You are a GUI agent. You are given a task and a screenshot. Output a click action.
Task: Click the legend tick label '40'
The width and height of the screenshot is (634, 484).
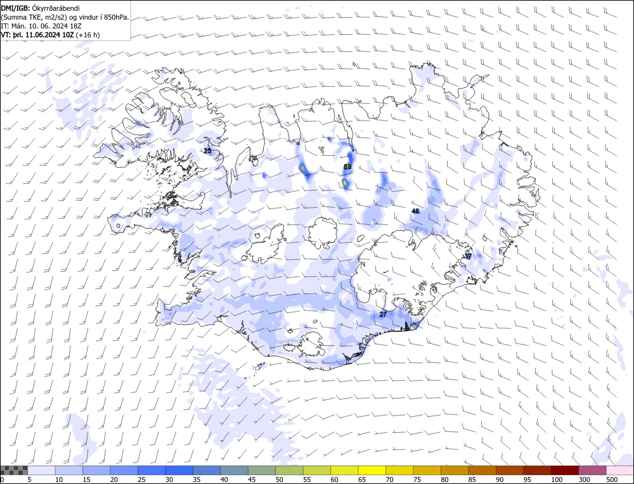[x=224, y=480]
